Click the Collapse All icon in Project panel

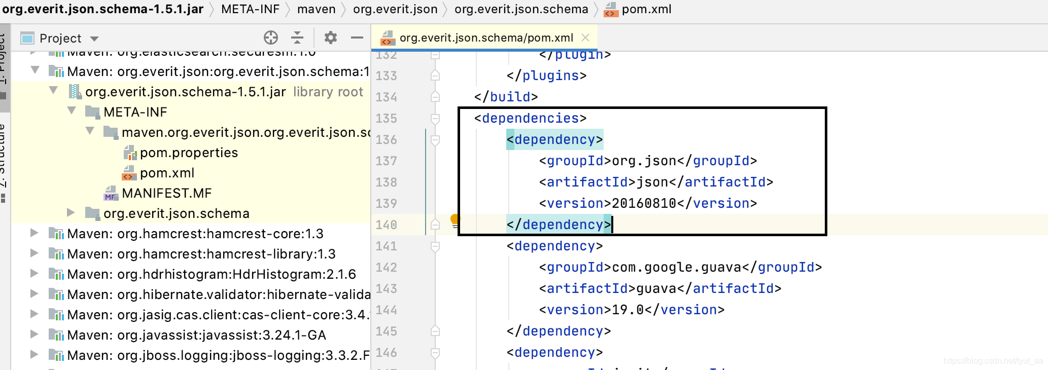coord(297,38)
